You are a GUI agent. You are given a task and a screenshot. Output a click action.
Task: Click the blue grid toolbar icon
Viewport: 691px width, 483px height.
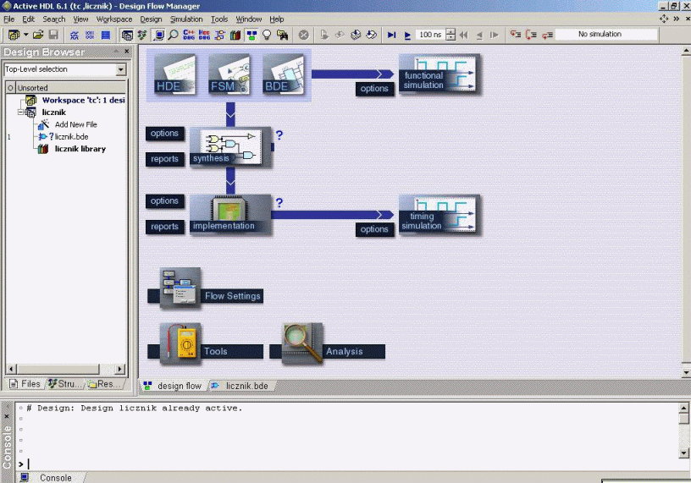click(106, 35)
